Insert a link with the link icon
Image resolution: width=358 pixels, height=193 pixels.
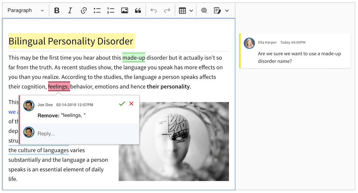84,10
